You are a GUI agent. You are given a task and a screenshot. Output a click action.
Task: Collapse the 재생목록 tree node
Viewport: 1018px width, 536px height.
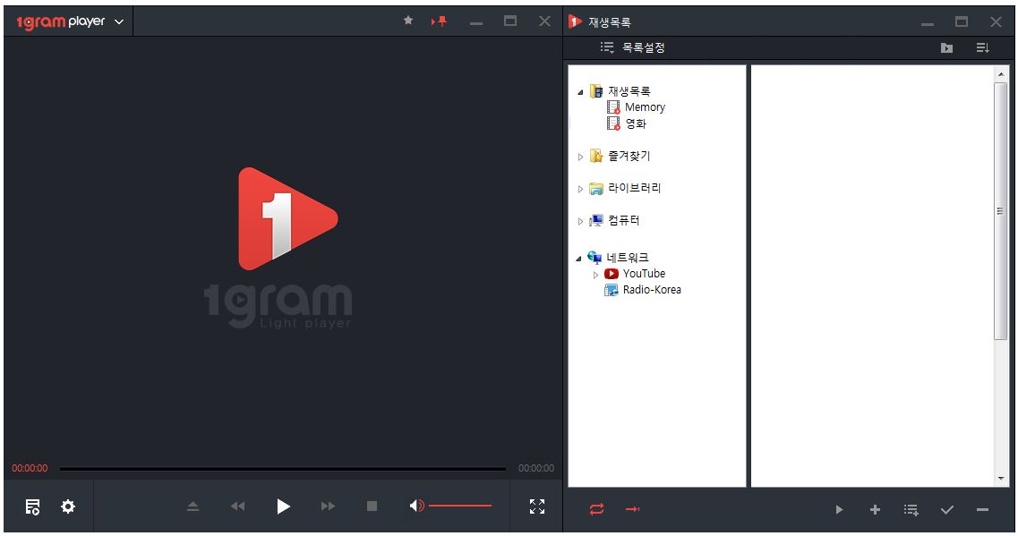point(580,92)
